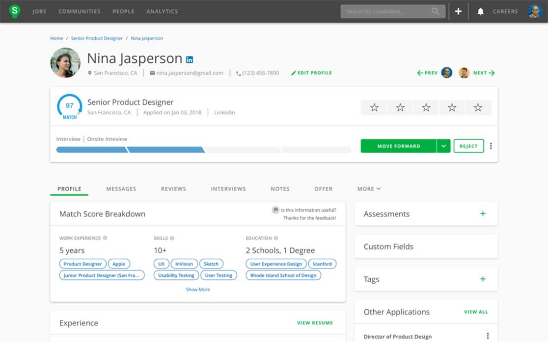Add a tag with the plus icon
This screenshot has width=548, height=342.
(x=483, y=279)
